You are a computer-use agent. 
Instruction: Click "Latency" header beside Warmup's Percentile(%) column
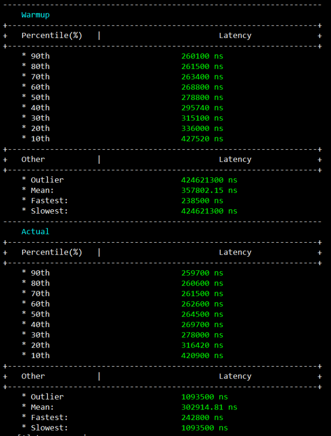pyautogui.click(x=235, y=35)
